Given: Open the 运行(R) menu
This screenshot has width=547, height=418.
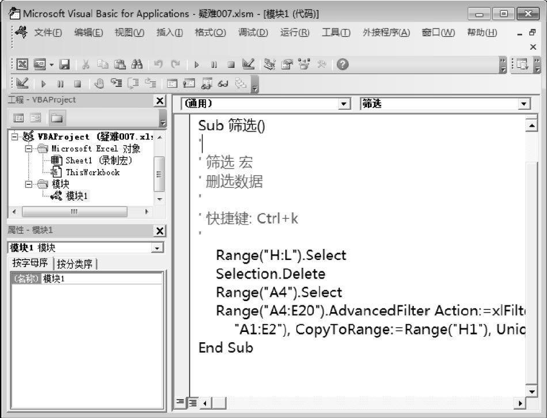Looking at the screenshot, I should (x=295, y=33).
